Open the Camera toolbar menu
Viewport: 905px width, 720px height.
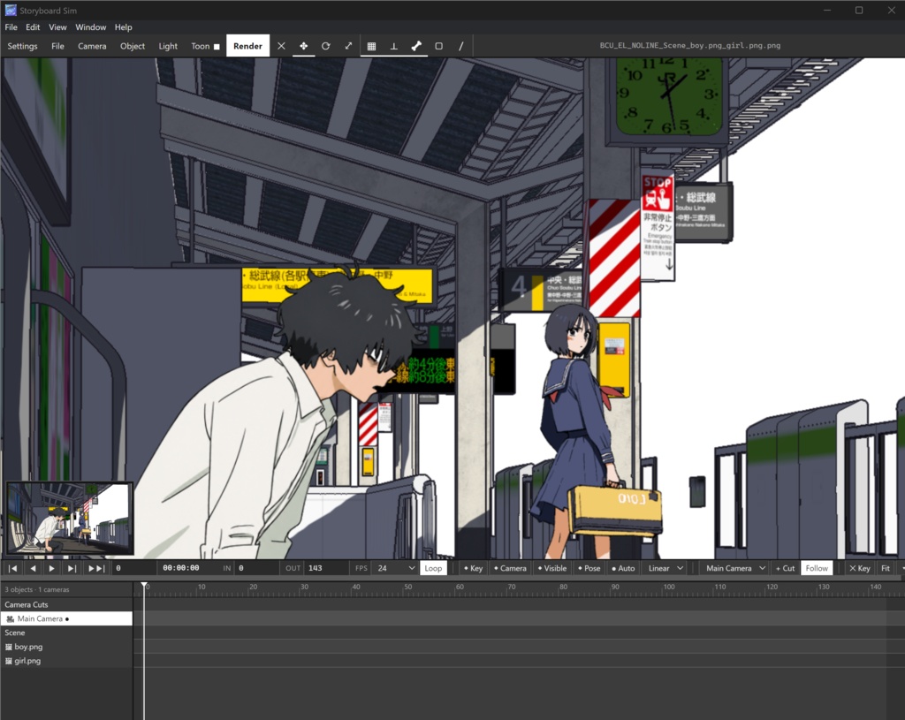click(92, 46)
